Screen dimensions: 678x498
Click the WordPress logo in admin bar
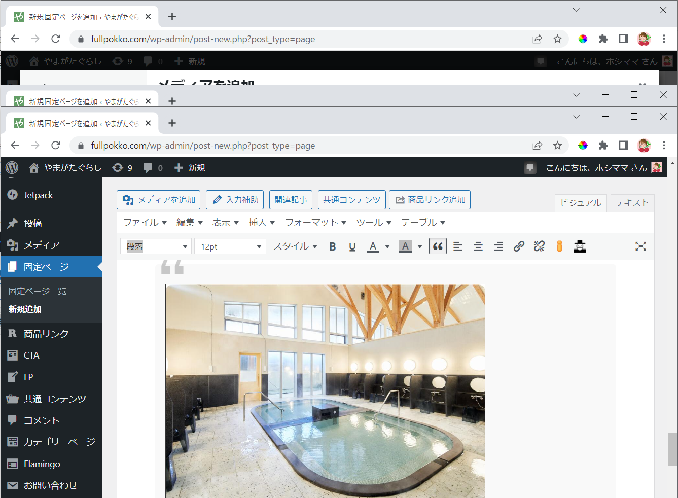pyautogui.click(x=12, y=168)
